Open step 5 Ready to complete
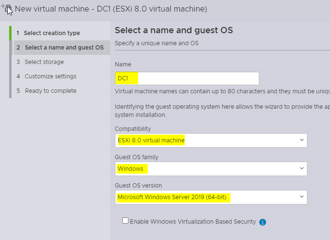This screenshot has height=240, width=330. coord(50,91)
